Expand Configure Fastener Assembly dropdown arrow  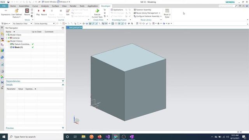click(161, 16)
